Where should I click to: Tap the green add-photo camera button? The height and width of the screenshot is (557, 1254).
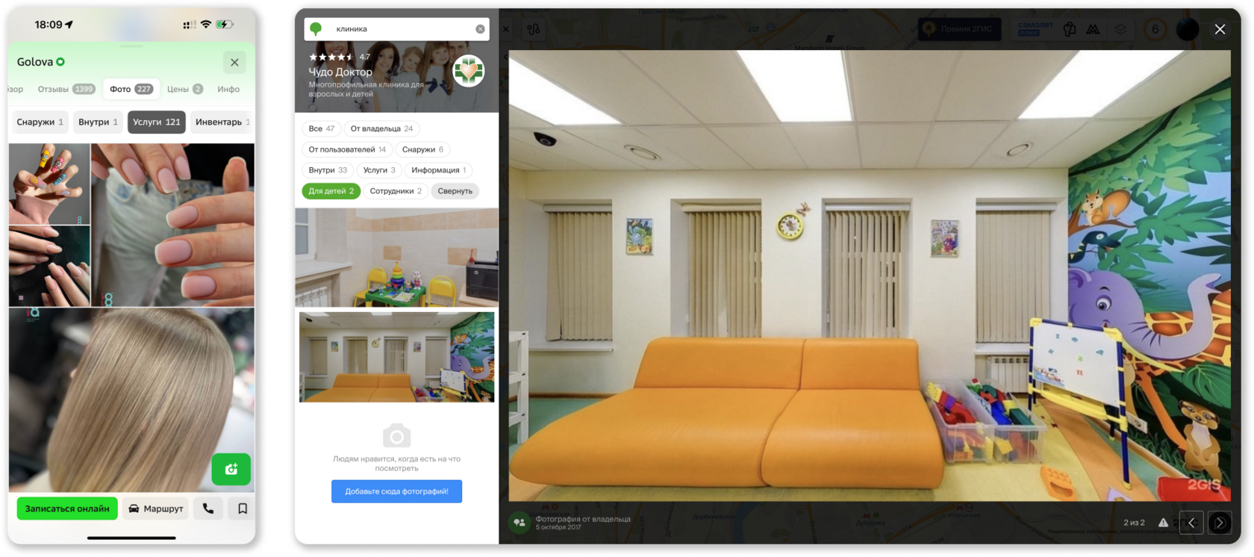point(231,469)
